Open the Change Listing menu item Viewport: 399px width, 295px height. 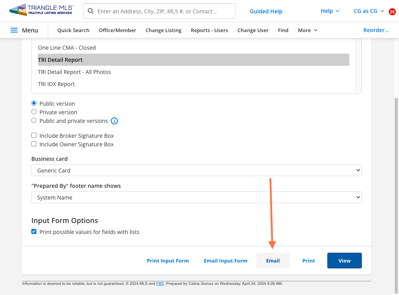click(163, 30)
